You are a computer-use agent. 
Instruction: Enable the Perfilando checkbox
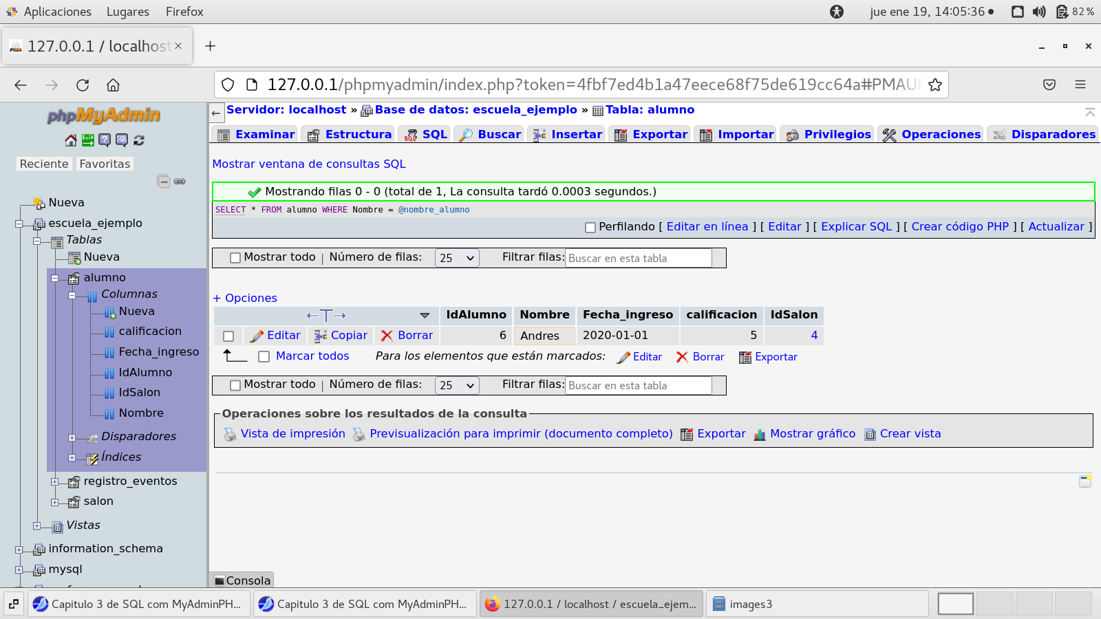590,228
